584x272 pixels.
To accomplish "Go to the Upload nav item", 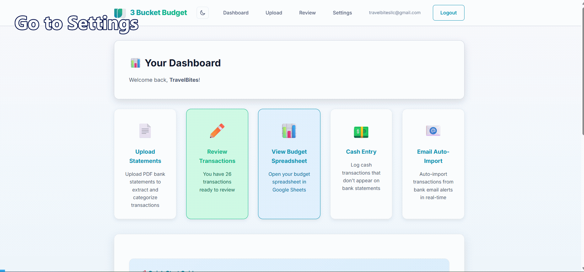I will 274,13.
